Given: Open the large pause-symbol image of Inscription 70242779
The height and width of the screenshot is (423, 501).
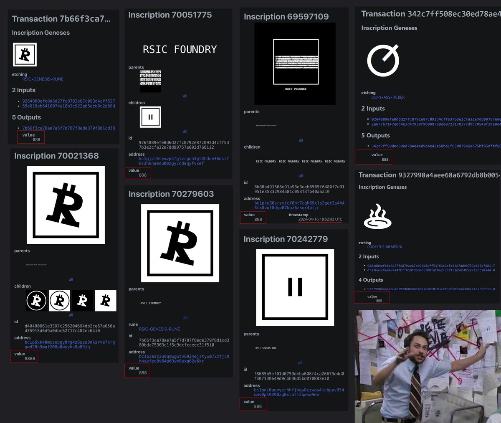Looking at the screenshot, I should (x=295, y=288).
